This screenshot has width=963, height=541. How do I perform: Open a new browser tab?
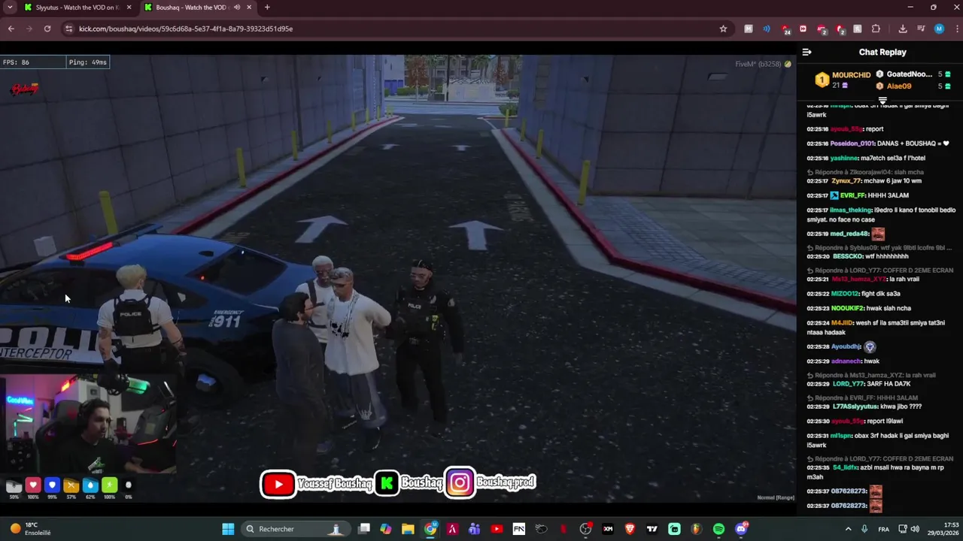267,8
